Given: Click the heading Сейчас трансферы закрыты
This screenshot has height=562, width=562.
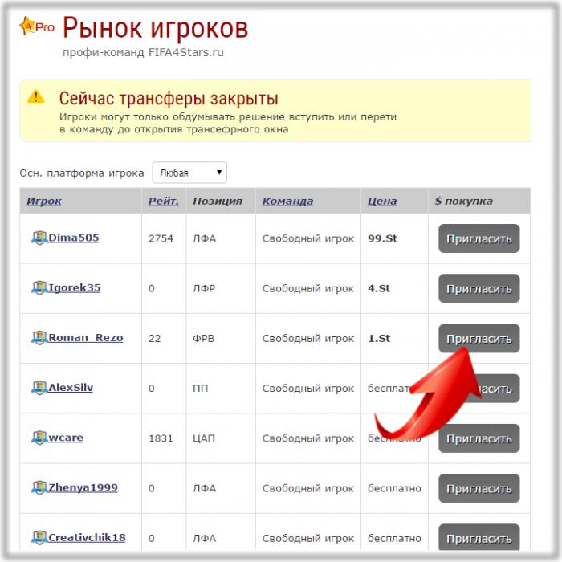Looking at the screenshot, I should pos(169,98).
